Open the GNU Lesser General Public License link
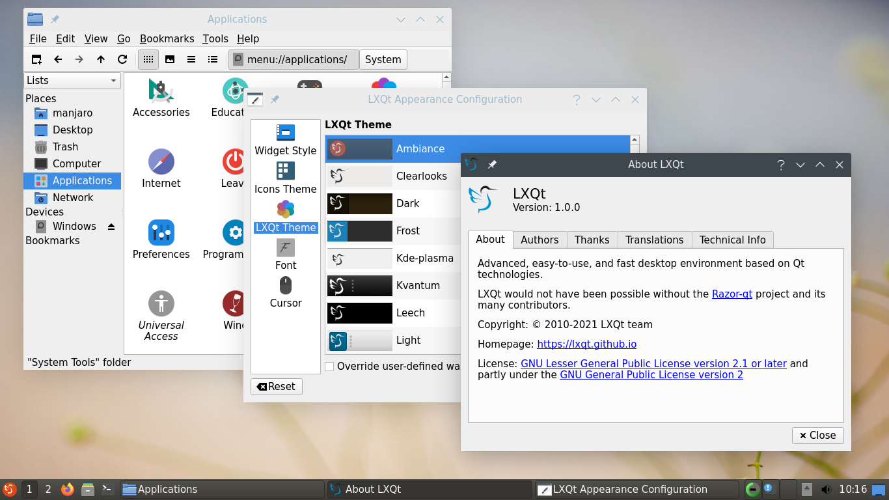Viewport: 889px width, 500px height. pyautogui.click(x=653, y=364)
